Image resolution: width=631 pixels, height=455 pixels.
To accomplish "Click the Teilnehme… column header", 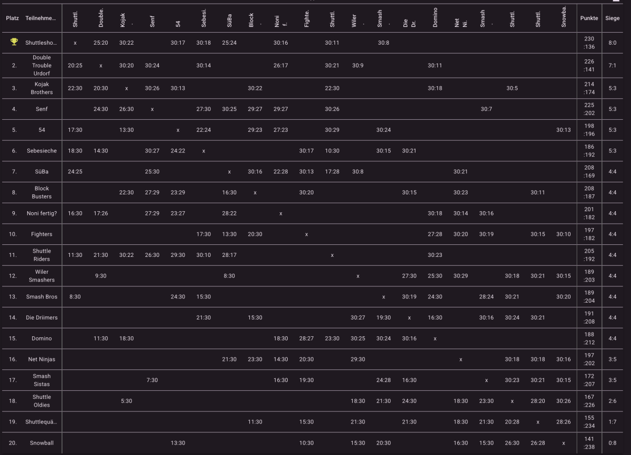I will coord(41,18).
